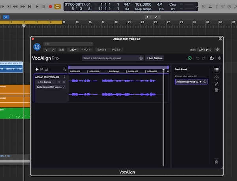Click the save preset disk icon

click(141, 58)
